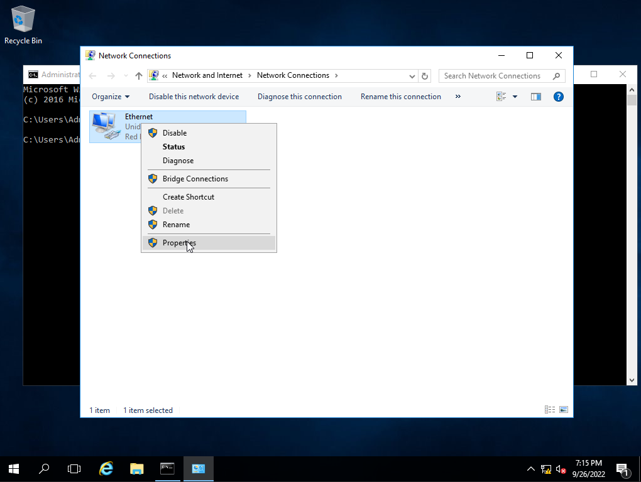Open address bar history dropdown
This screenshot has width=641, height=482.
[412, 77]
